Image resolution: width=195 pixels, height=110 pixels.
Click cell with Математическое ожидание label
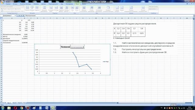click(x=12, y=35)
